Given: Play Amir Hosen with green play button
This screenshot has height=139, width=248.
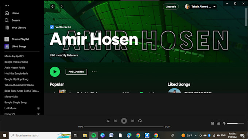Looking at the screenshot, I should point(55,72).
